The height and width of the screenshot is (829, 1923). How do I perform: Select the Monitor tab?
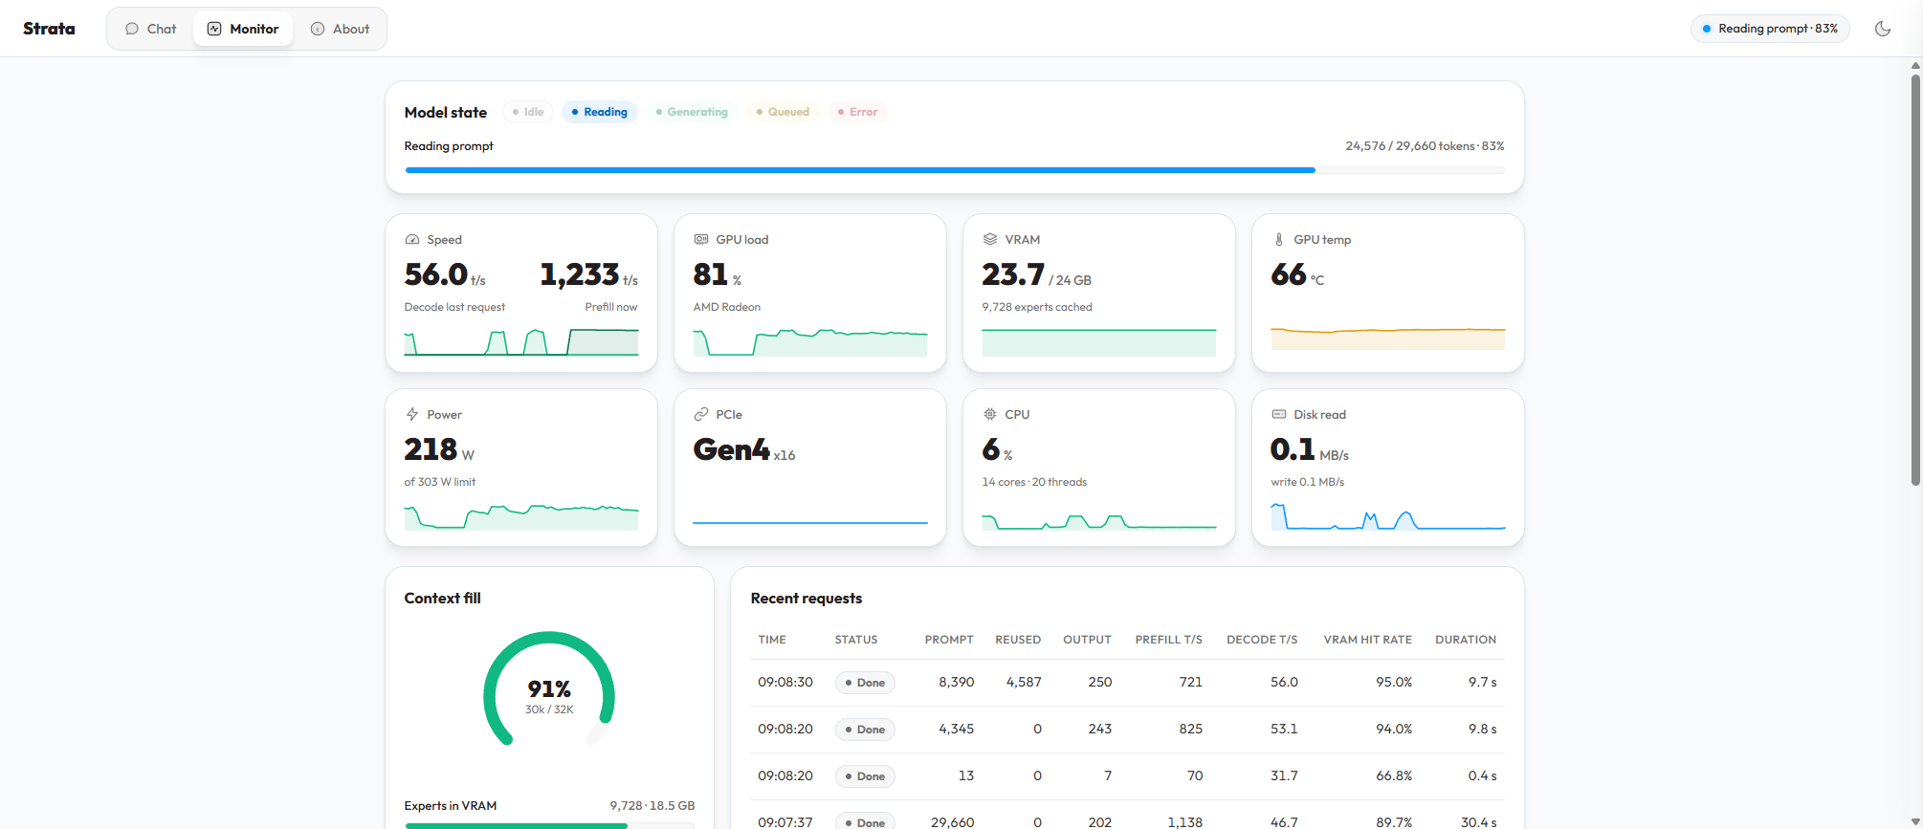click(243, 29)
